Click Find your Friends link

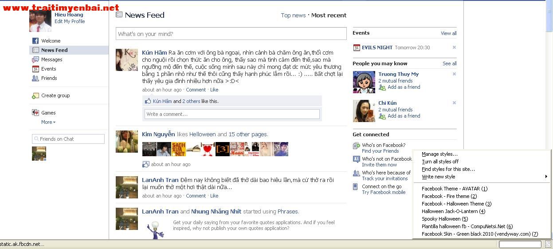tap(380, 151)
